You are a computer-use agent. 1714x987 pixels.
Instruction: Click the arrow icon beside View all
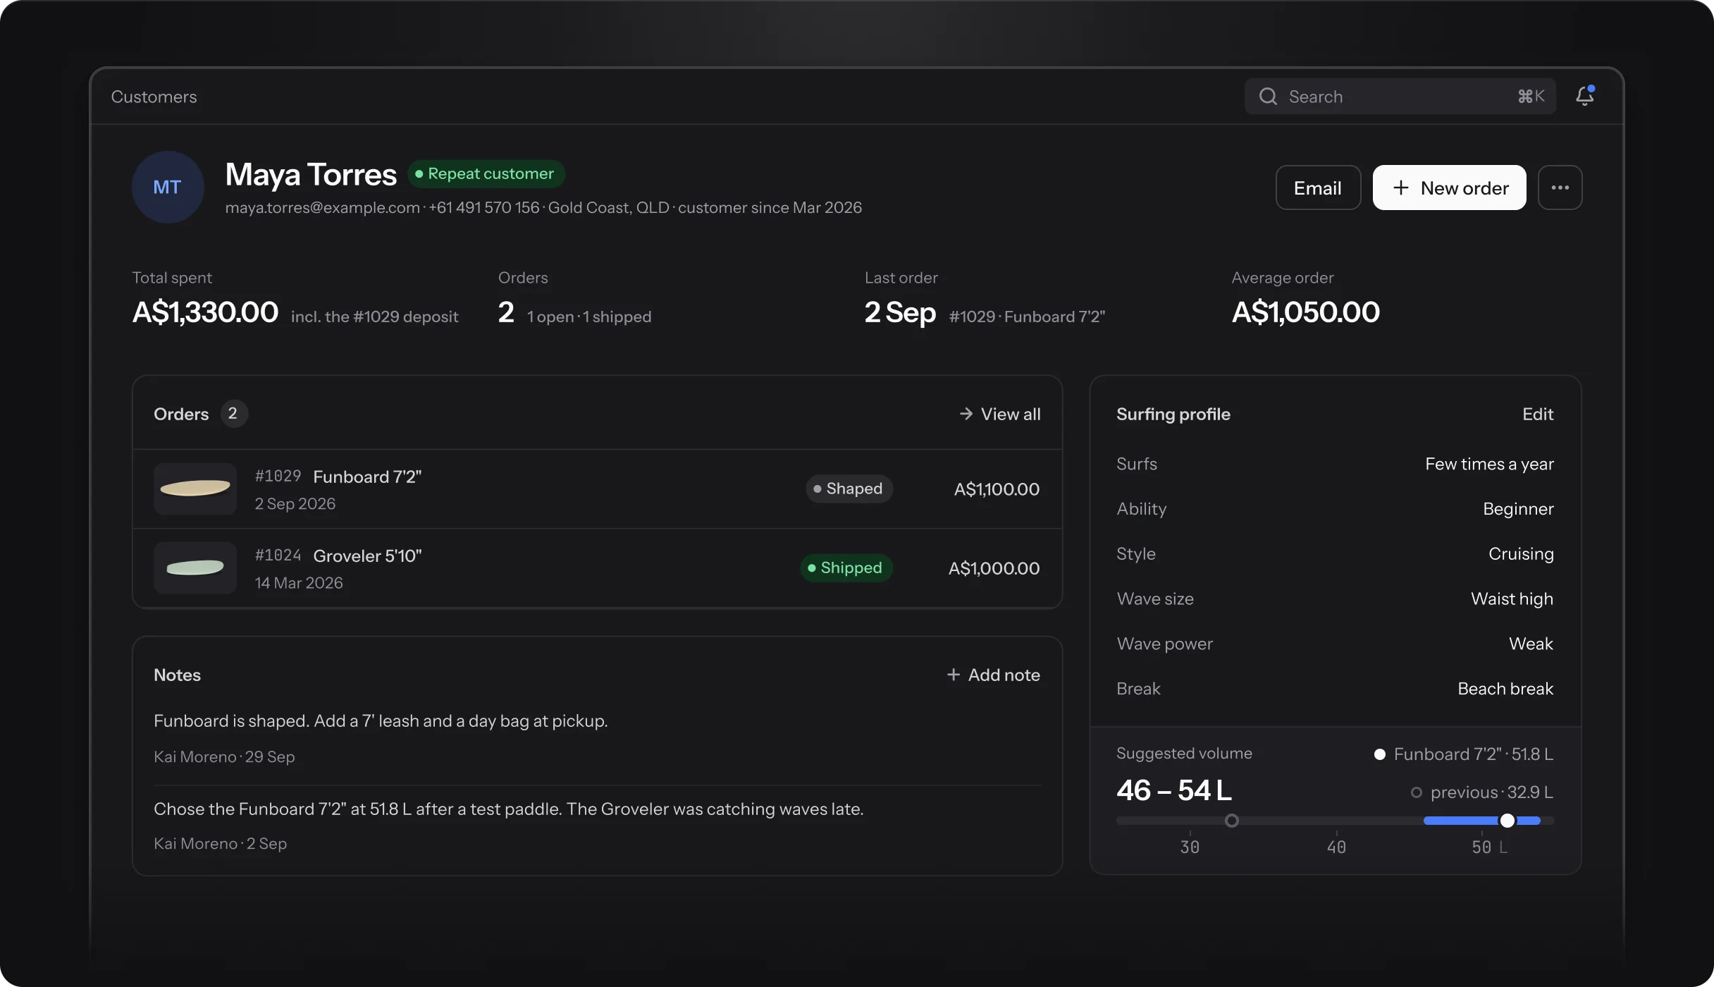tap(966, 414)
